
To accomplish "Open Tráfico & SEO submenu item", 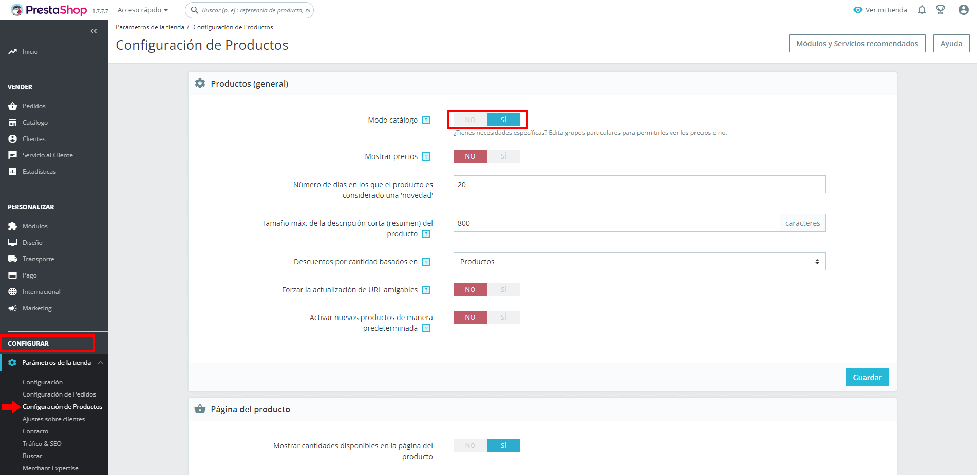I will tap(42, 444).
